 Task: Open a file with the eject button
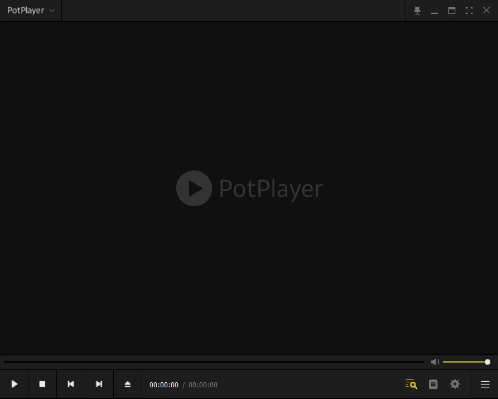(x=127, y=384)
